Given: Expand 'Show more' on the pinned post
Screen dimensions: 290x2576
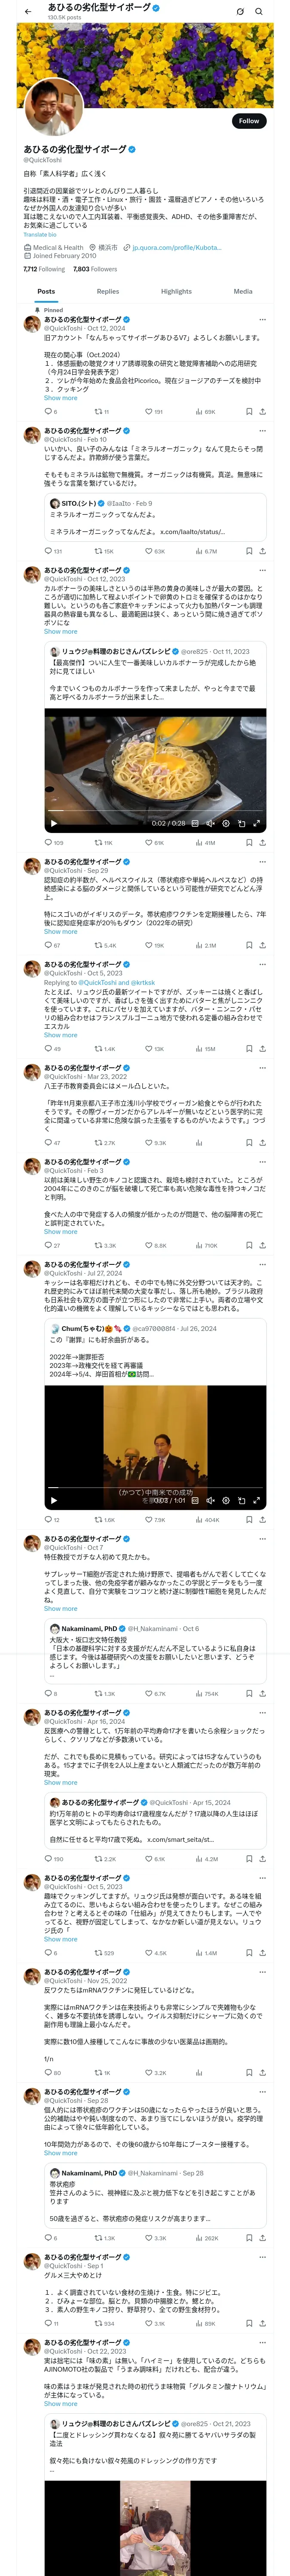Looking at the screenshot, I should click(60, 398).
